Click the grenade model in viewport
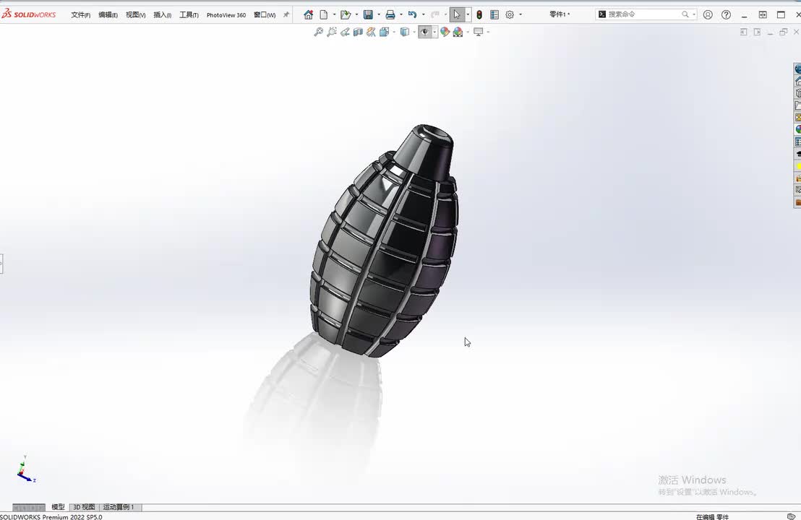 click(385, 240)
